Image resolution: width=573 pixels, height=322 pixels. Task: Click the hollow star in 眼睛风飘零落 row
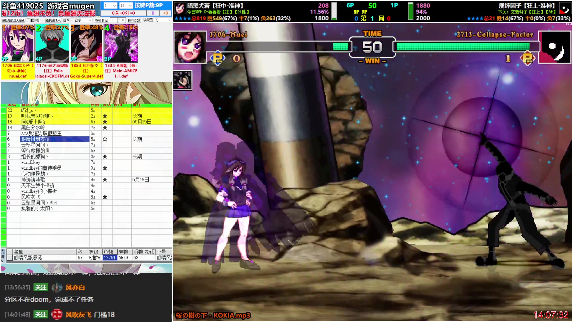coord(105,139)
